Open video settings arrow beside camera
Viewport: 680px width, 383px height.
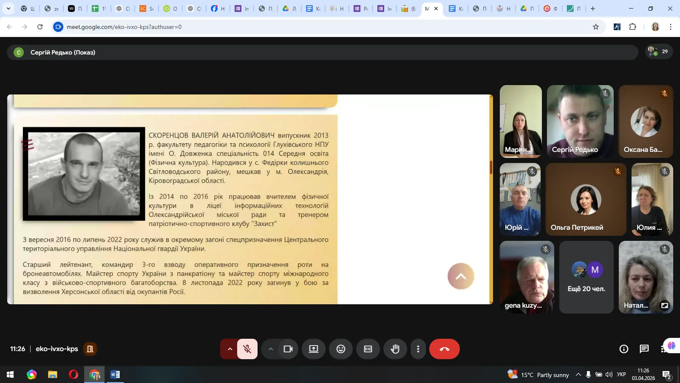[270, 349]
